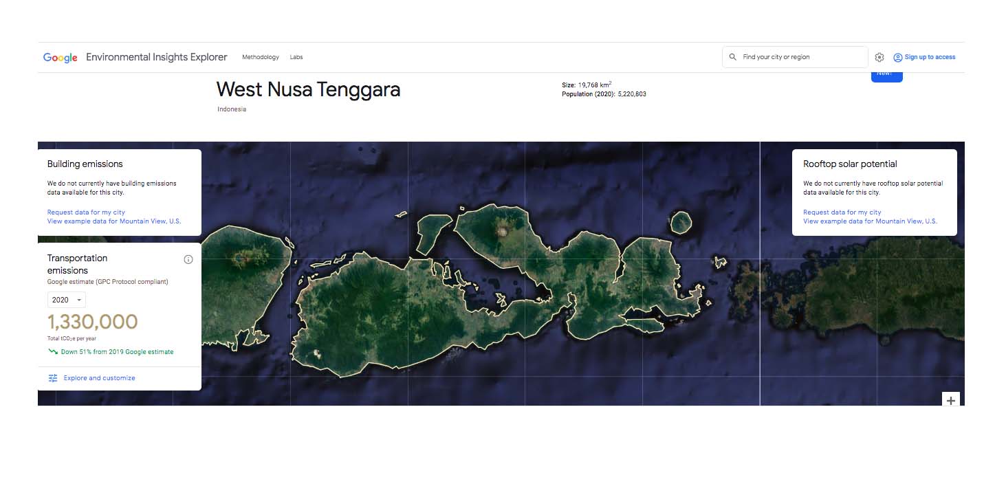View example data for Mountain View solar
This screenshot has height=495, width=1006.
tap(870, 221)
